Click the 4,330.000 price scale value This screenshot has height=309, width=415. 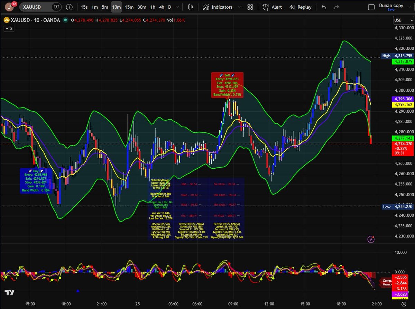404,28
